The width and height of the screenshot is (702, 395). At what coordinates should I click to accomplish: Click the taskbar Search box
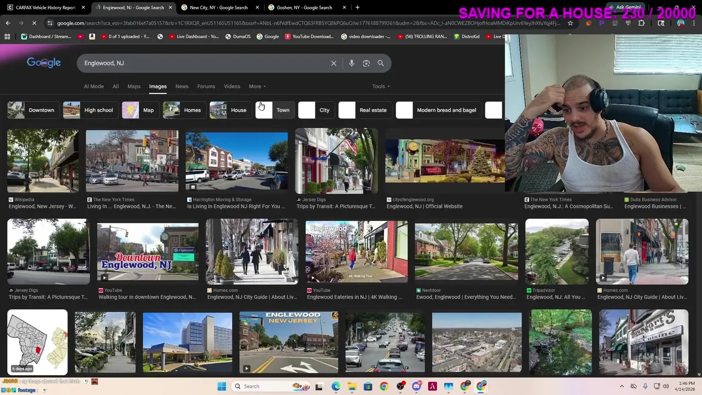coord(270,386)
